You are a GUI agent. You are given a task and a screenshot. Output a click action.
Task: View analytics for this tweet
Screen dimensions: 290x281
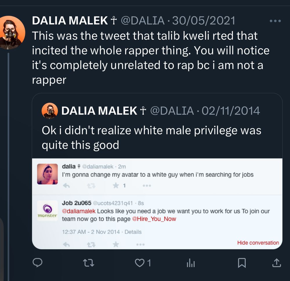[x=191, y=263]
